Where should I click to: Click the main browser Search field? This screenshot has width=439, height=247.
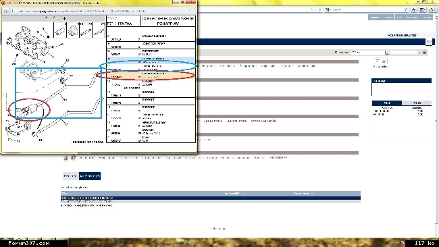click(367, 10)
